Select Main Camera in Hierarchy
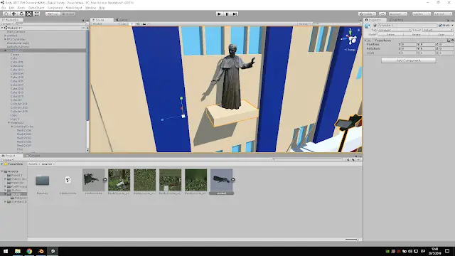 16,31
